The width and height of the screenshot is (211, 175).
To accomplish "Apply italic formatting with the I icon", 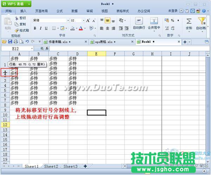I will tap(40, 28).
